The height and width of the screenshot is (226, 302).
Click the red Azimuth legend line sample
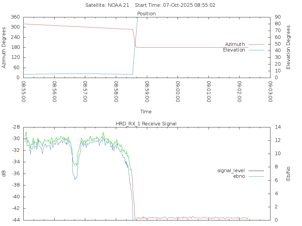[x=256, y=44]
